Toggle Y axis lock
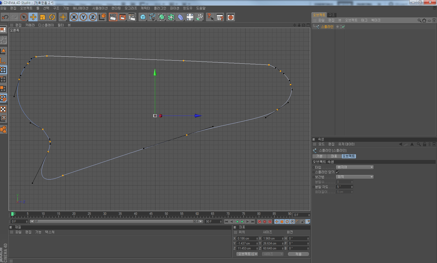This screenshot has height=263, width=437. pos(83,17)
